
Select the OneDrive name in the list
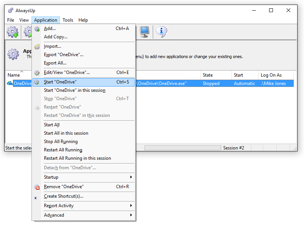pos(22,83)
